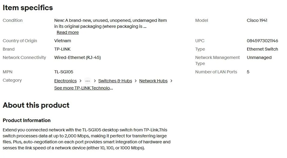Click the About this product heading
This screenshot has width=287, height=158.
click(36, 105)
